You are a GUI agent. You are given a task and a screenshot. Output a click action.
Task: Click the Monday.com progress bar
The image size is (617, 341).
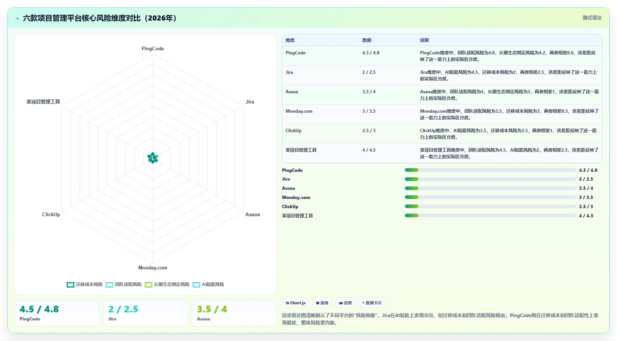(x=490, y=197)
